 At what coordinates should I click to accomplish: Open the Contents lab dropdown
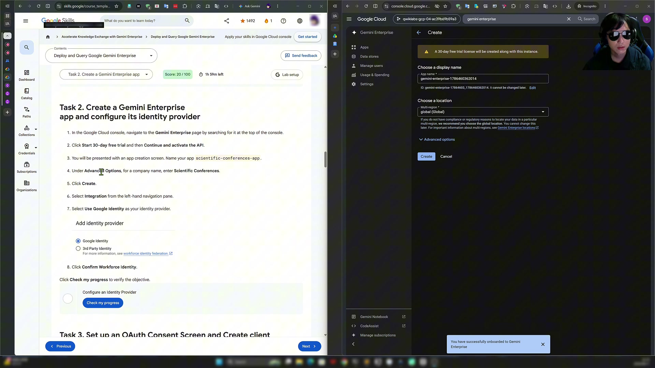click(101, 56)
